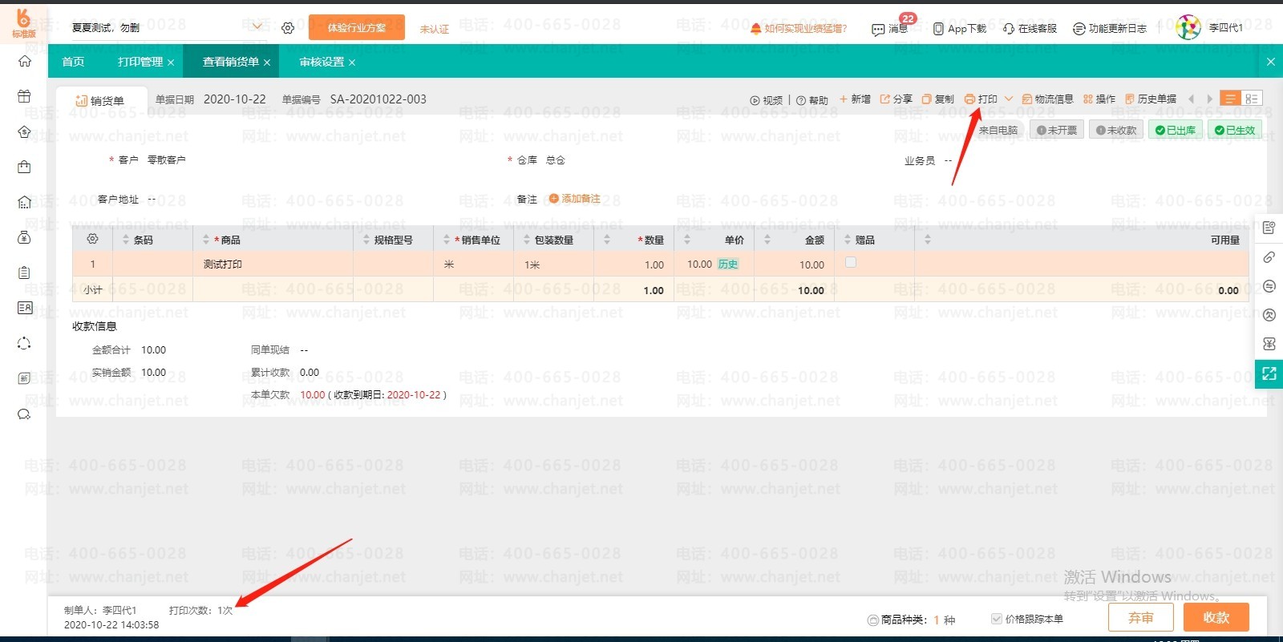Open the contact card icon in left sidebar
Image resolution: width=1283 pixels, height=642 pixels.
point(24,308)
